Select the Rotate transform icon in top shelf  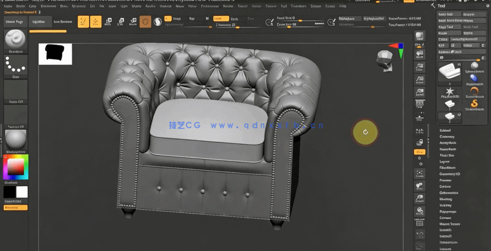tap(133, 22)
